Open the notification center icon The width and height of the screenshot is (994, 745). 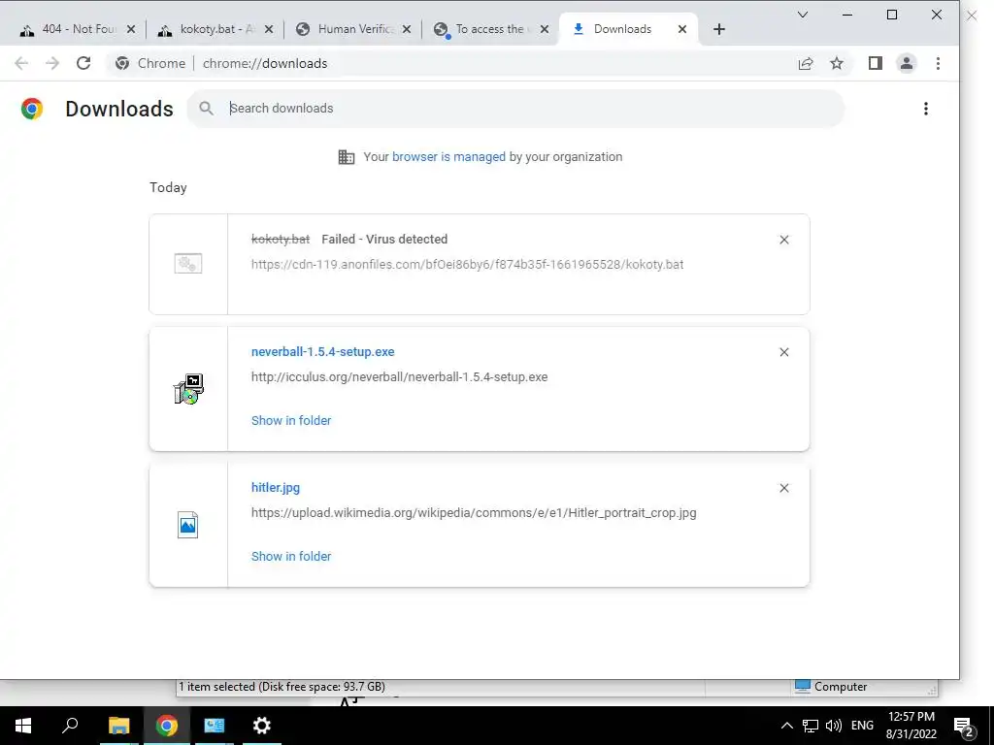tap(964, 727)
